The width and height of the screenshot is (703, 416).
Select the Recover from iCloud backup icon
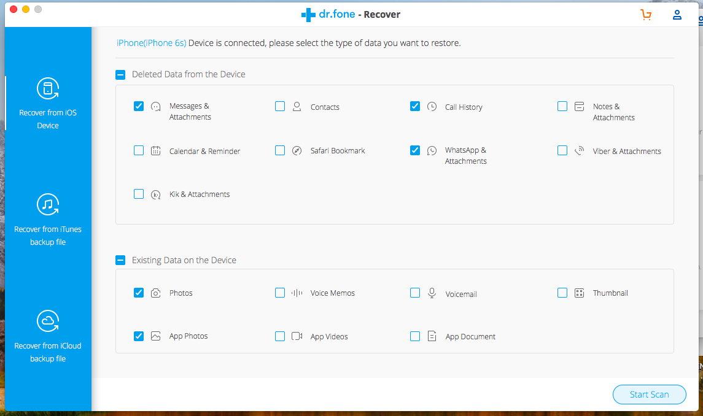[48, 321]
